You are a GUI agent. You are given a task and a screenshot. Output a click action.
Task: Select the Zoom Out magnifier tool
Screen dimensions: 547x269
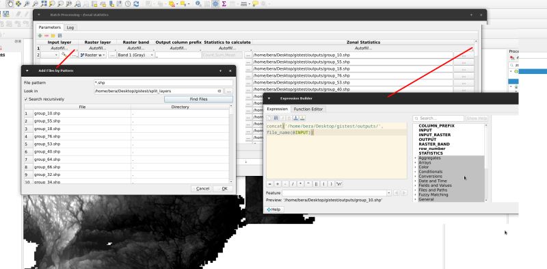coord(36,4)
